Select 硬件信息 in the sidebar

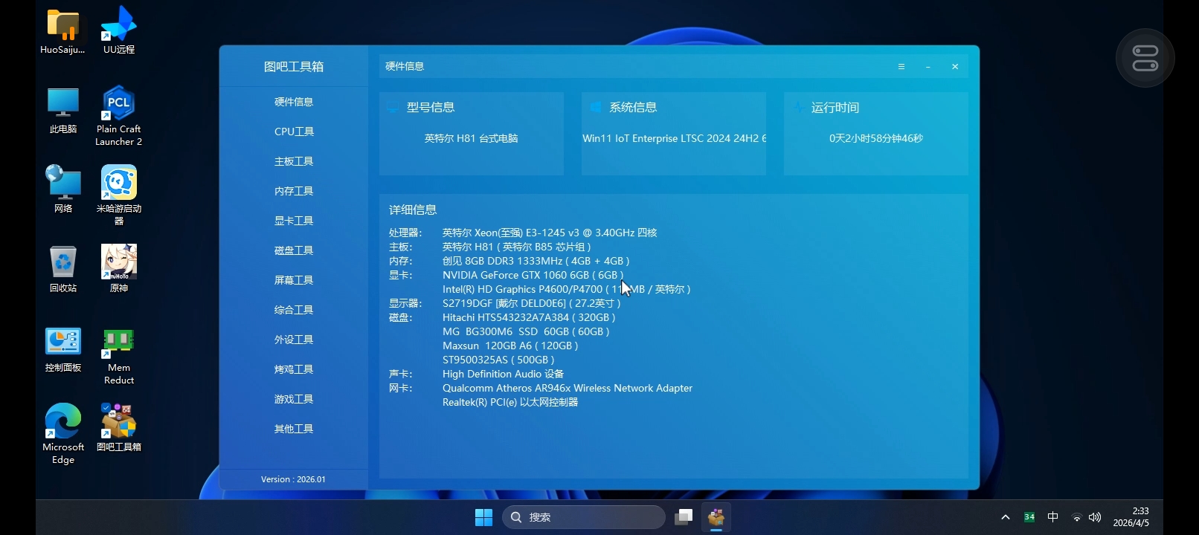[294, 102]
